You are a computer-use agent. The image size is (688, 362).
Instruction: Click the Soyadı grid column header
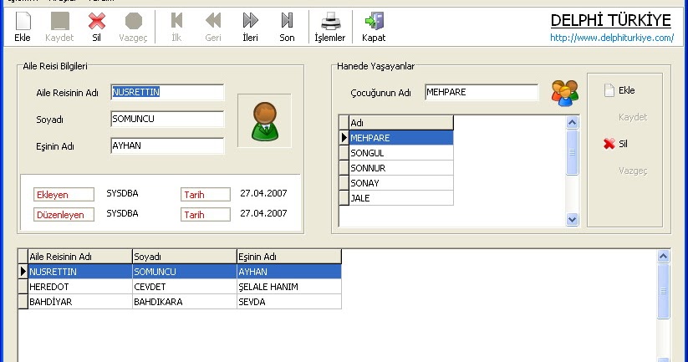184,257
